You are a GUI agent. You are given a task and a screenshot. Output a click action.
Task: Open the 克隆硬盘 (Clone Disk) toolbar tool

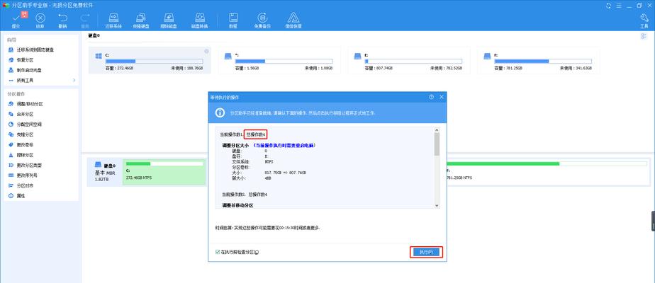pyautogui.click(x=141, y=20)
